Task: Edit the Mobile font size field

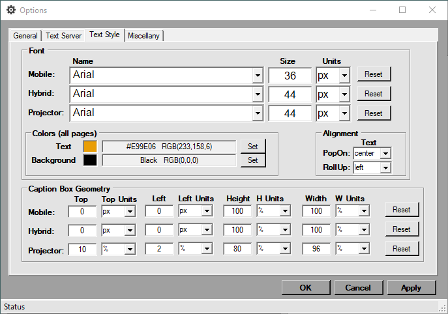Action: pyautogui.click(x=290, y=76)
